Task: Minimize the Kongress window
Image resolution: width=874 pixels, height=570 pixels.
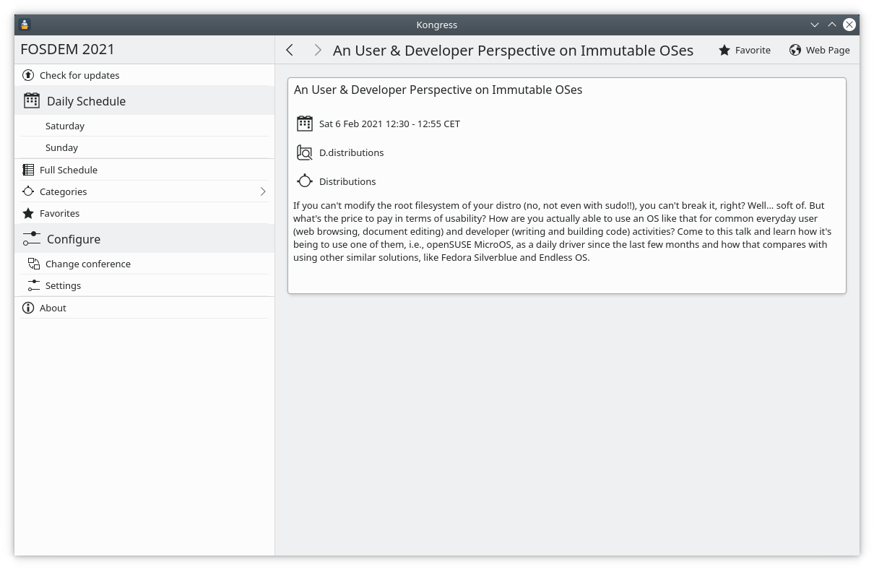Action: [815, 25]
